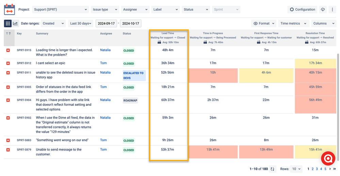
Task: Go to page 3 of results
Action: click(x=317, y=169)
